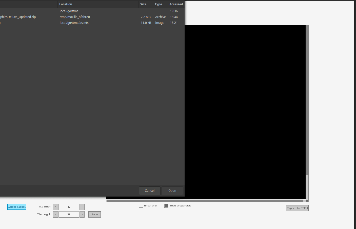Click the Select tileset button
This screenshot has width=356, height=229.
[17, 207]
